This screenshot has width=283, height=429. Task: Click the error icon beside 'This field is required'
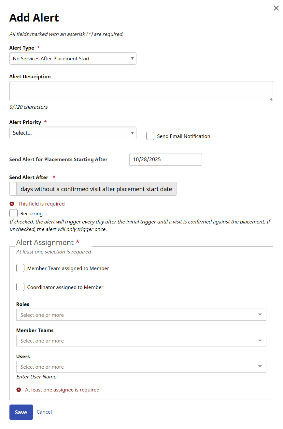(12, 204)
